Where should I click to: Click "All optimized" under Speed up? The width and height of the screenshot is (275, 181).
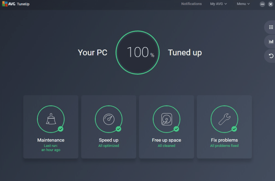point(108,146)
